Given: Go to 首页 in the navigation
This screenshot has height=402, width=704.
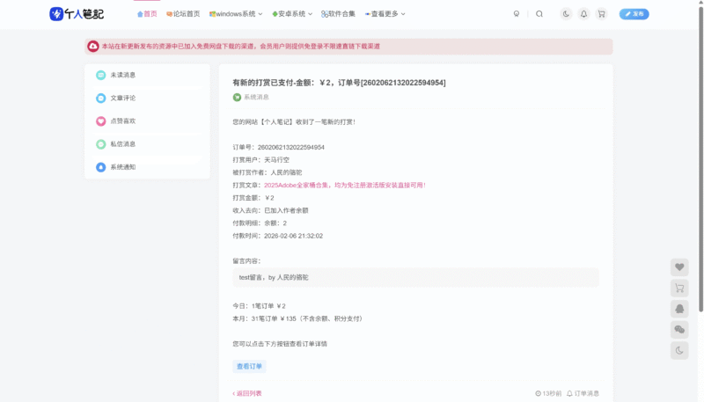Looking at the screenshot, I should 147,14.
